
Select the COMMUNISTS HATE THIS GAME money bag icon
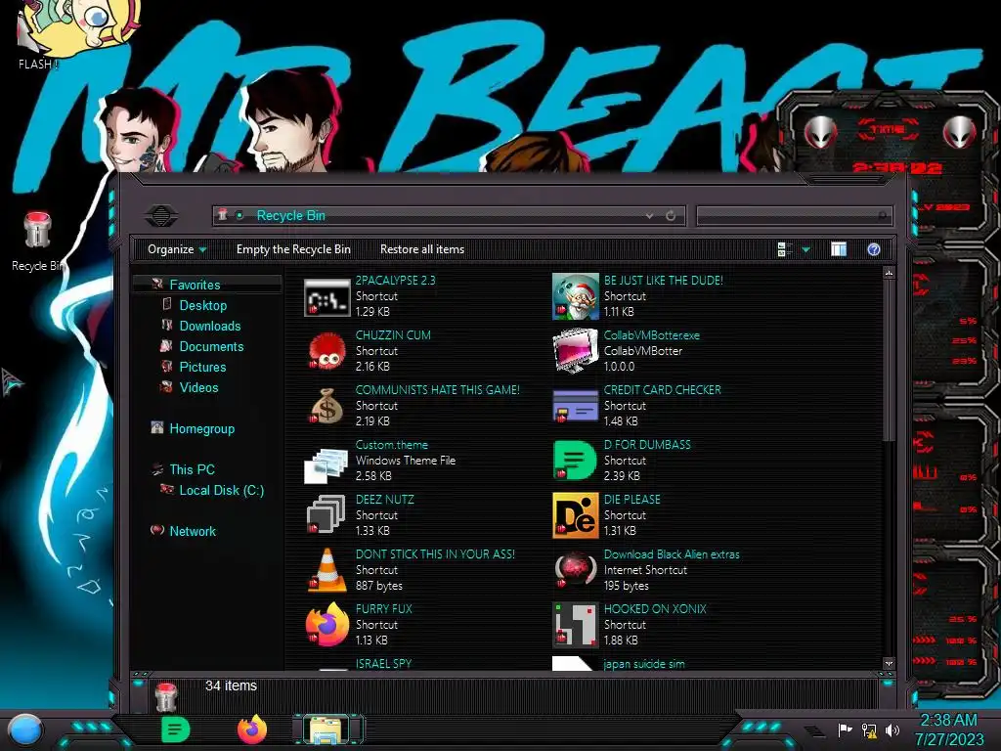(x=326, y=406)
